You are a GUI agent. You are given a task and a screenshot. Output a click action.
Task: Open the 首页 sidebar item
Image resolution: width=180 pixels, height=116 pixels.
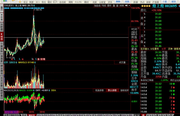2,8
